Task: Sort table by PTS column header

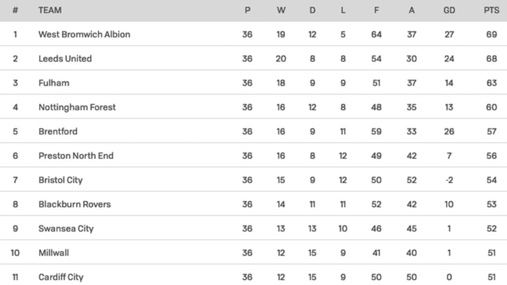Action: [x=491, y=10]
